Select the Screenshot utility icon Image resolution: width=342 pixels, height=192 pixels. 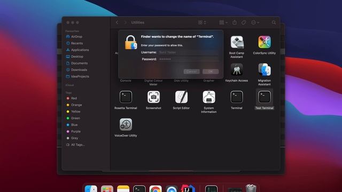tap(153, 97)
